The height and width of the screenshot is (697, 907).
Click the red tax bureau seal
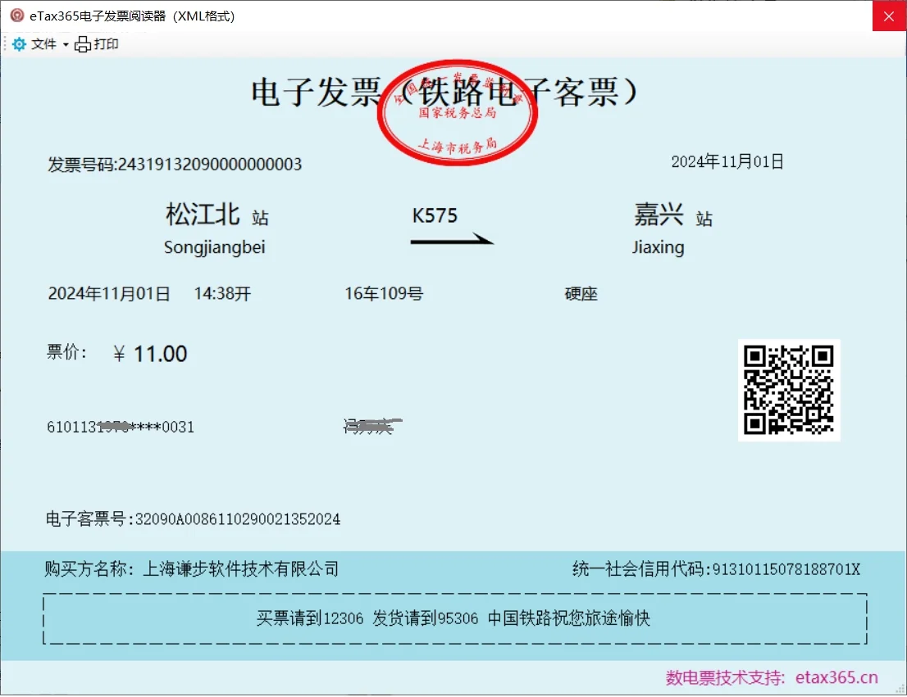point(457,113)
